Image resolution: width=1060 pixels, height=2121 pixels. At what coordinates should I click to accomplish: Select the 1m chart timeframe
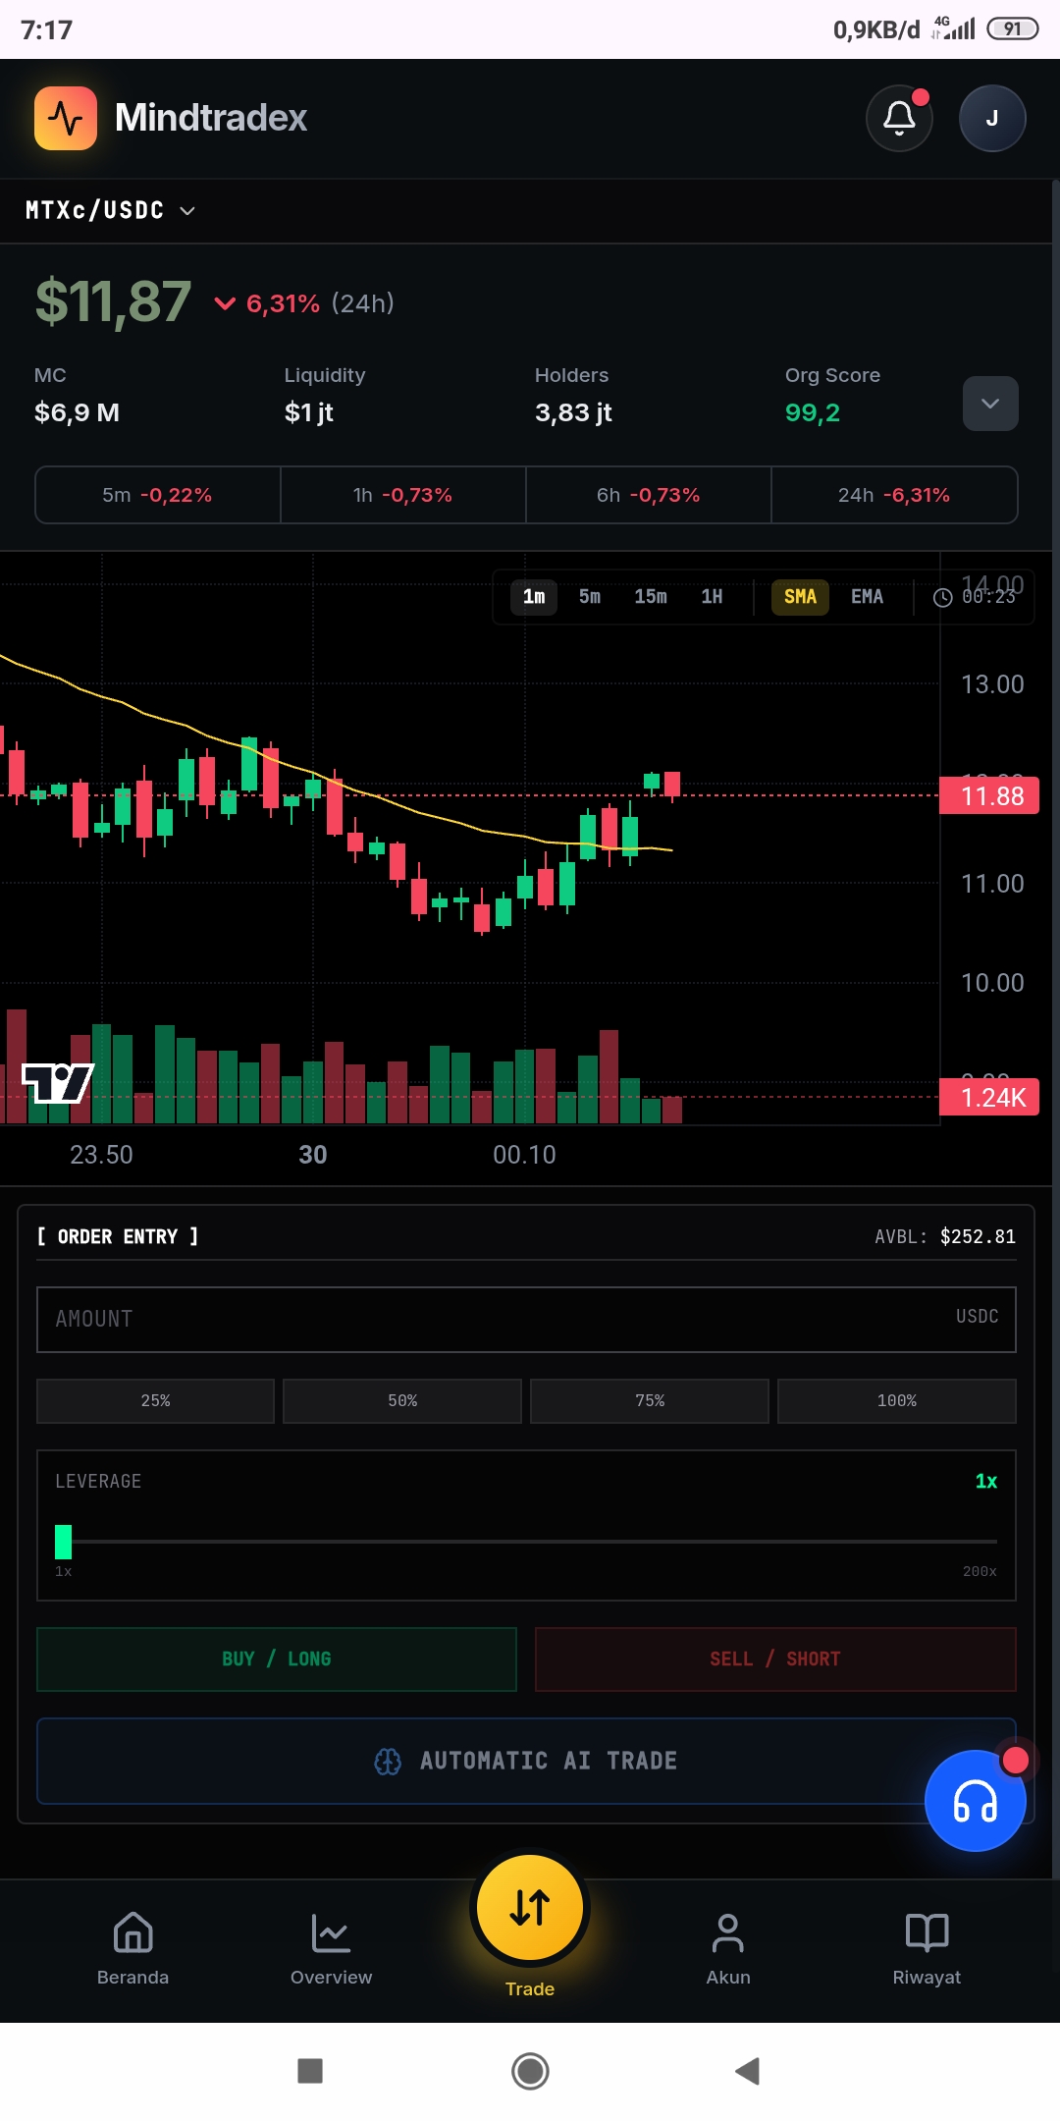tap(534, 597)
